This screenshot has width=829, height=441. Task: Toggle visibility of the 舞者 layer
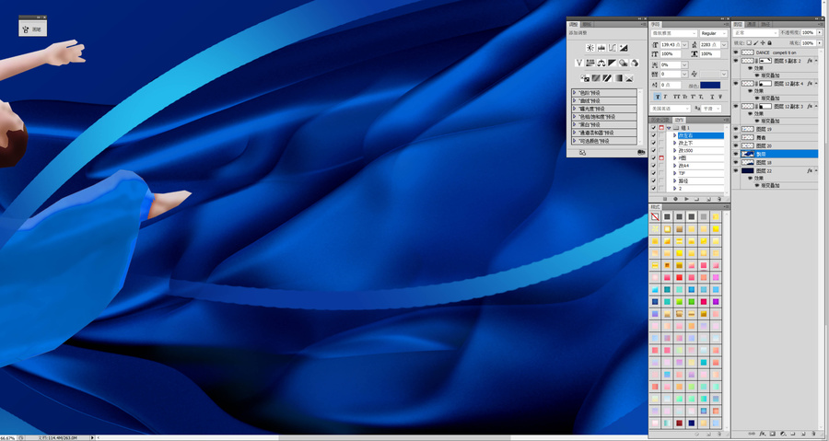click(x=735, y=137)
